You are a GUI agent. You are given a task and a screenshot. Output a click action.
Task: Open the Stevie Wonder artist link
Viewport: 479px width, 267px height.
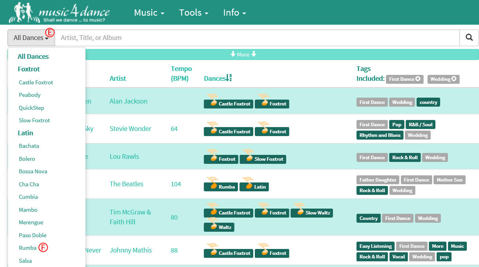(130, 129)
